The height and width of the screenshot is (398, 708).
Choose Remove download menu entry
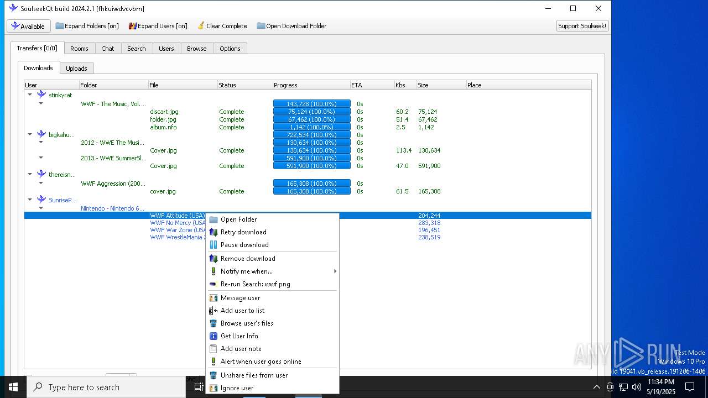pos(272,259)
